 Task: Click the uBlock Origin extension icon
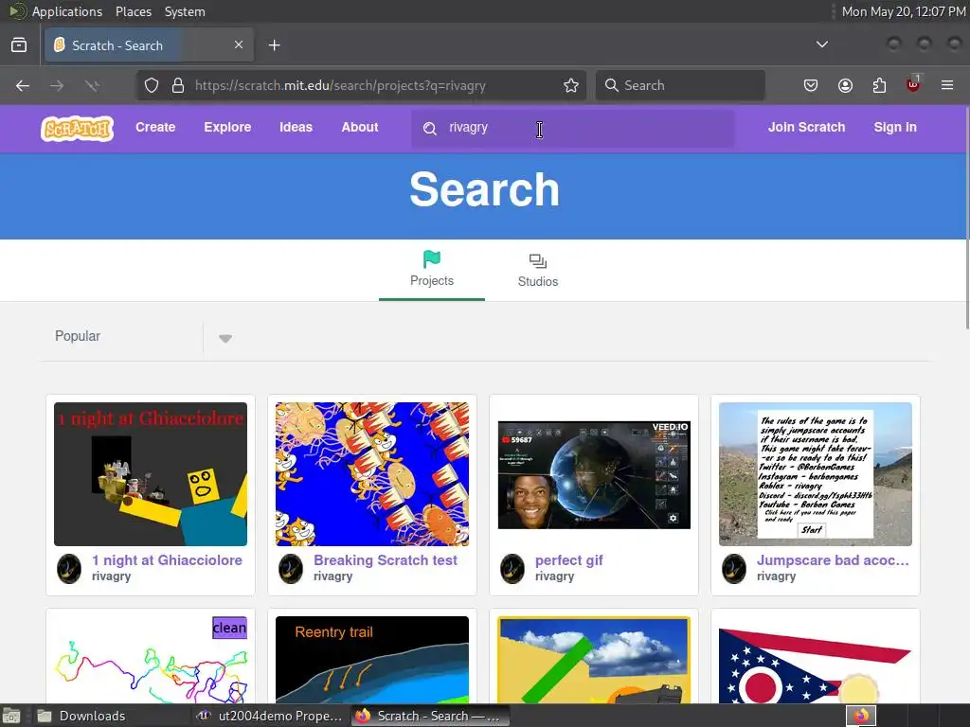[x=913, y=84]
